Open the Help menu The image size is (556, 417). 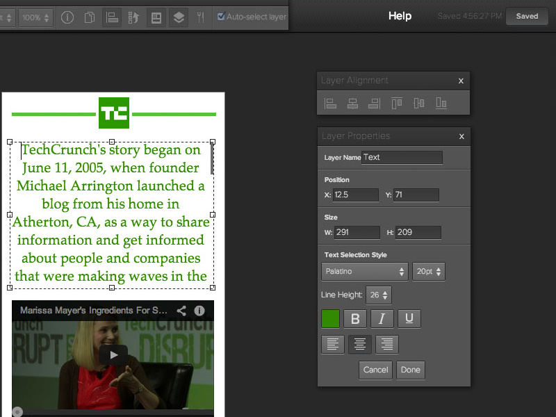400,16
